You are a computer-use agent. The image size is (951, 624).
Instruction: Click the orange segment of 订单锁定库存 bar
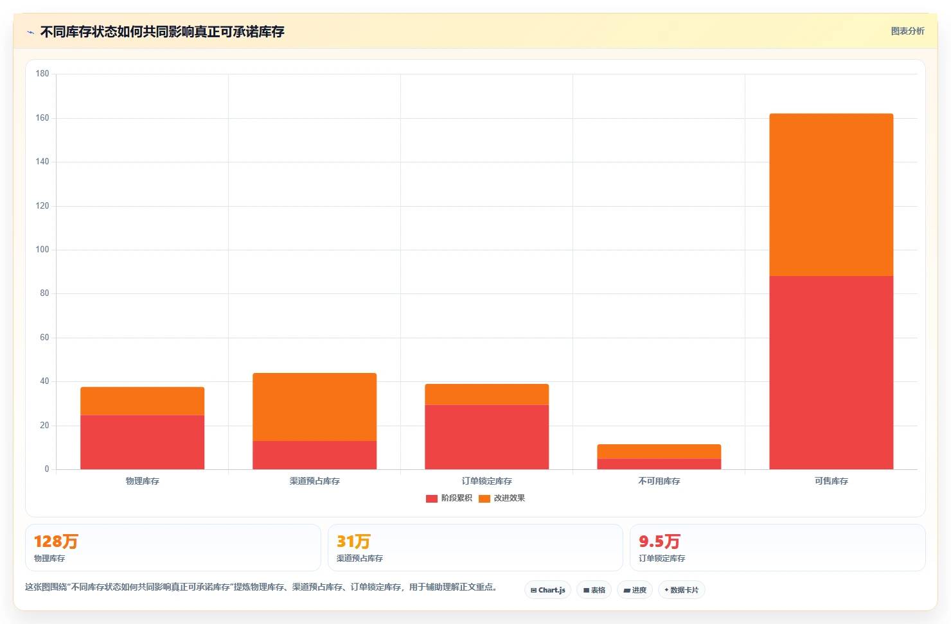[486, 394]
